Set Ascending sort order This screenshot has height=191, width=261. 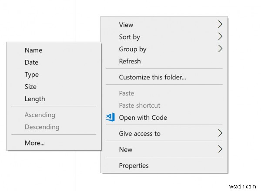click(x=40, y=115)
